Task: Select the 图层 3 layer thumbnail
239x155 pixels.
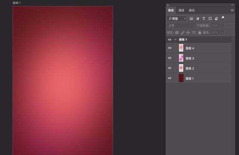Action: pyautogui.click(x=181, y=58)
